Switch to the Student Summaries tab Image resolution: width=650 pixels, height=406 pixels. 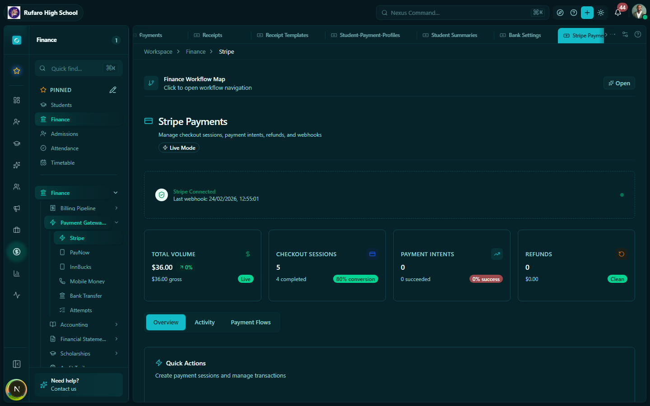[x=450, y=35]
